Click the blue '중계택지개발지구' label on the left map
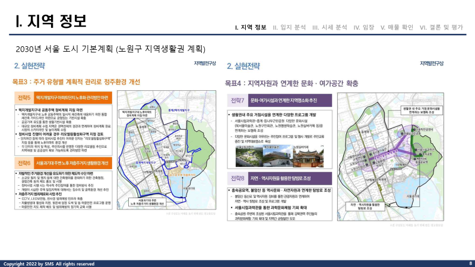Screen dimensions: 475x267 (x=145, y=163)
